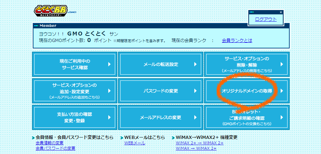Click 現在のGMOポイント数 text
The height and width of the screenshot is (154, 321).
(x=62, y=41)
